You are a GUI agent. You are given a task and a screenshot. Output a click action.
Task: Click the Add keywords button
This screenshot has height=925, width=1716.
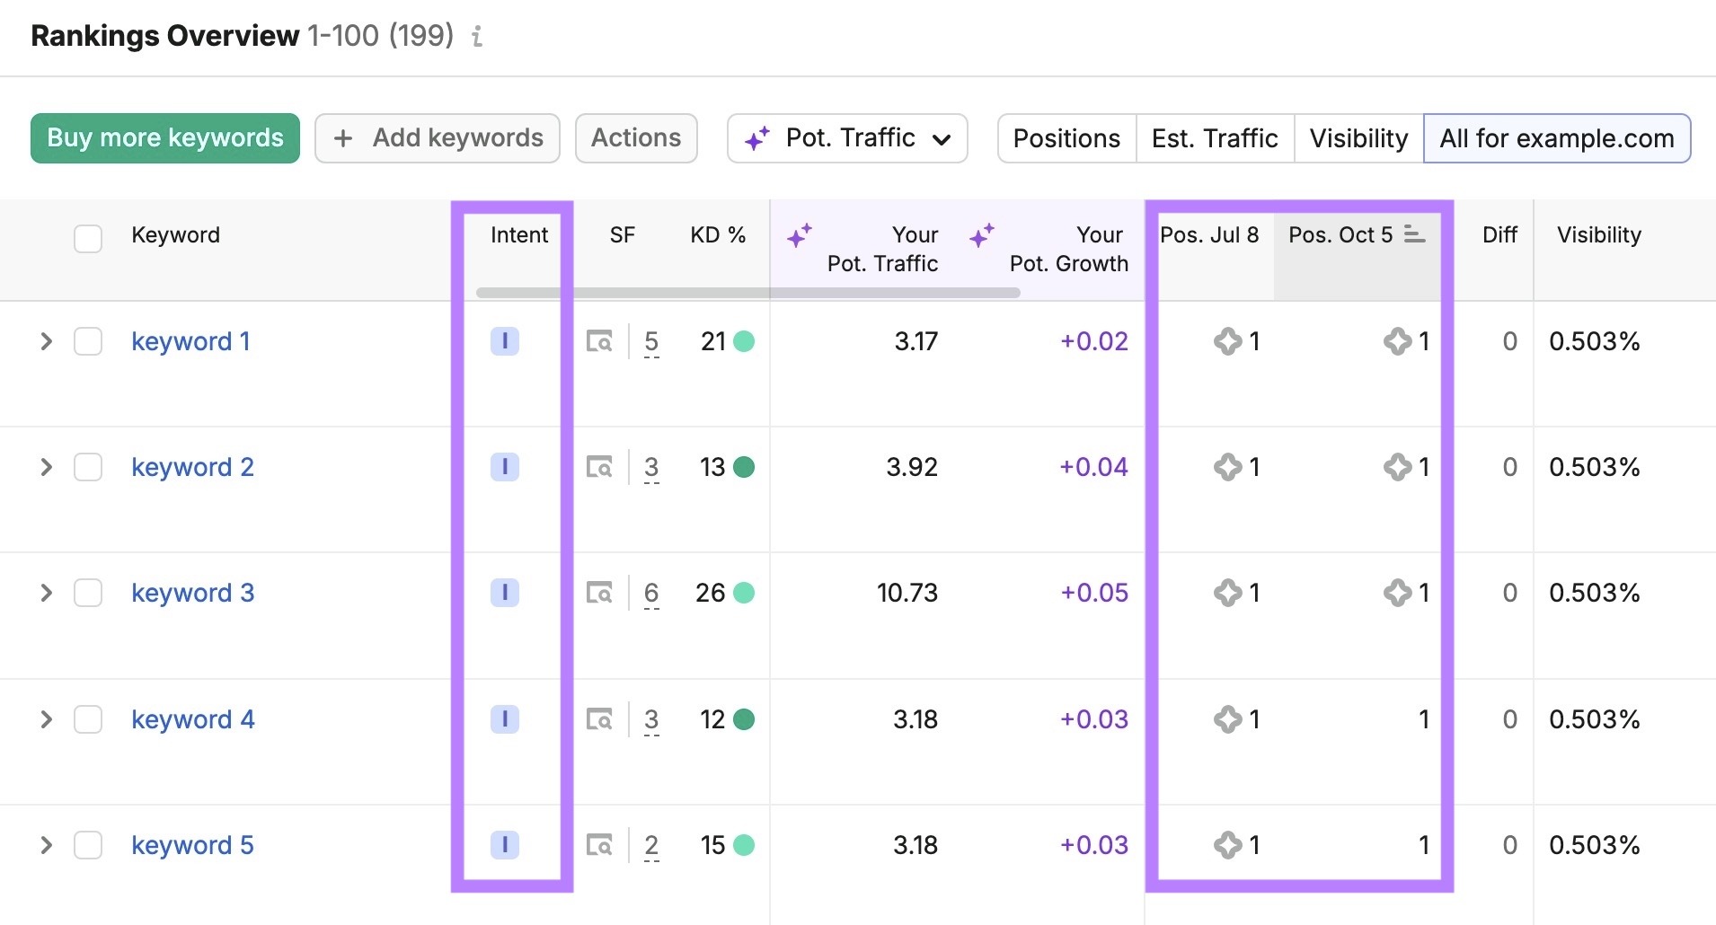pos(438,138)
